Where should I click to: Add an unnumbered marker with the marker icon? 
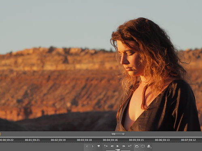[x=99, y=146]
